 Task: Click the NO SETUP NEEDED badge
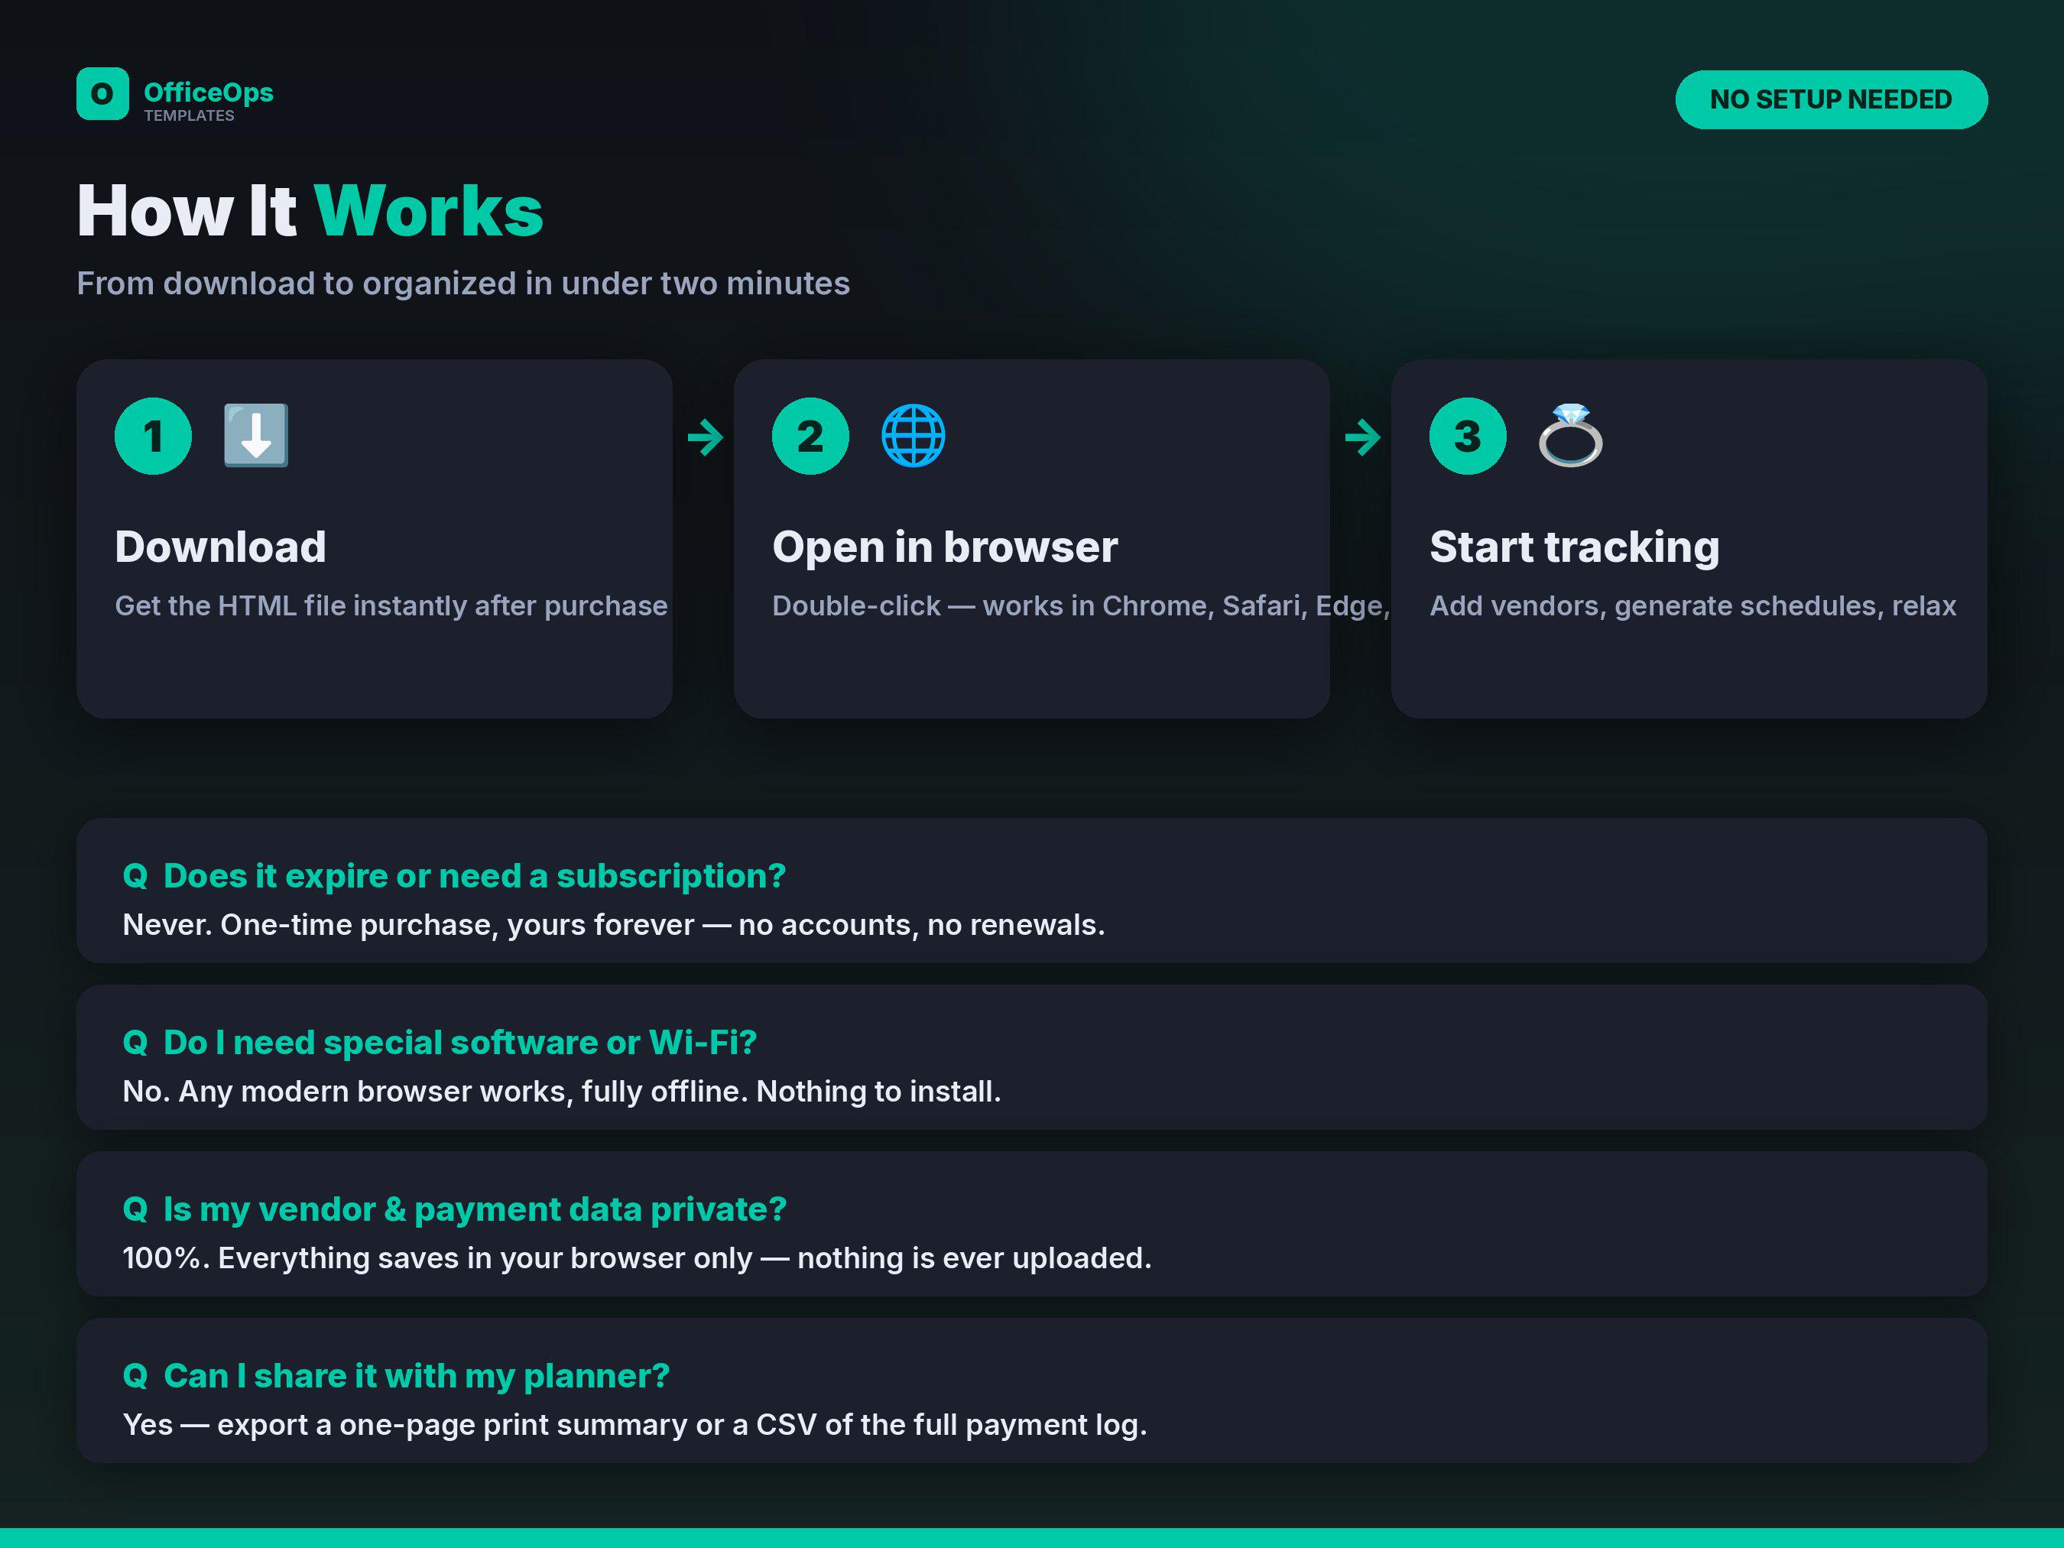(x=1832, y=99)
